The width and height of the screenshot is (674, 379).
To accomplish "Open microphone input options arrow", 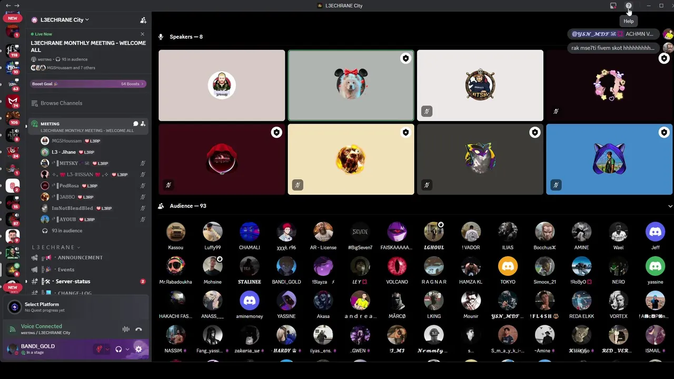I will [107, 349].
